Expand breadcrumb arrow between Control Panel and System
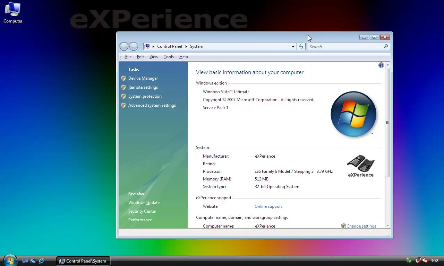Image resolution: width=444 pixels, height=266 pixels. click(186, 46)
